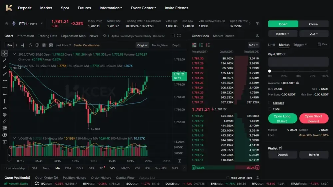Open the 0.01 price grouping dropdown
Screen dimensions: 333x187
pos(253,45)
